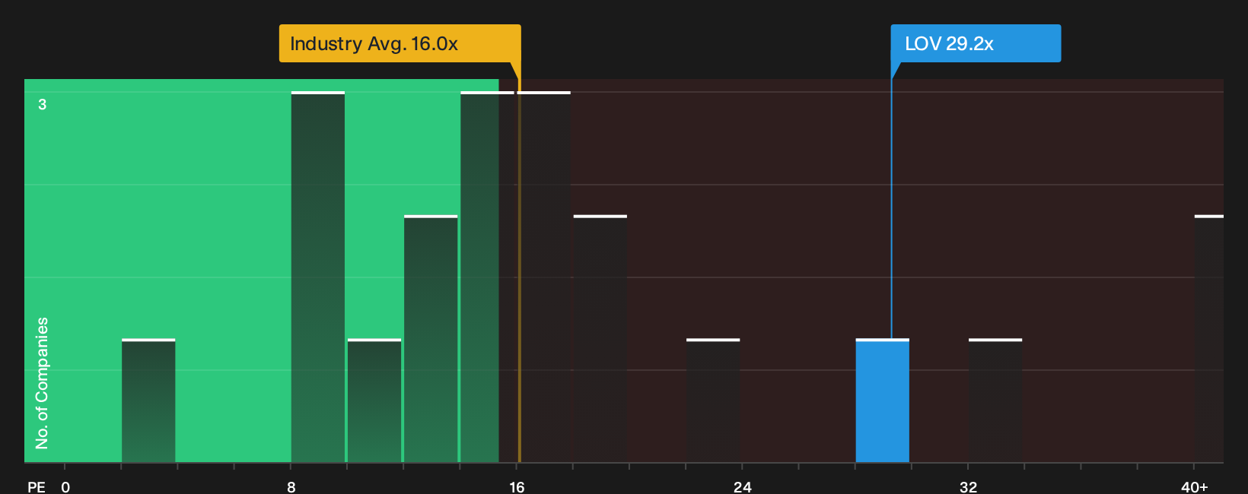Select the blue LOV histogram bar
1248x494 pixels.
tap(883, 401)
